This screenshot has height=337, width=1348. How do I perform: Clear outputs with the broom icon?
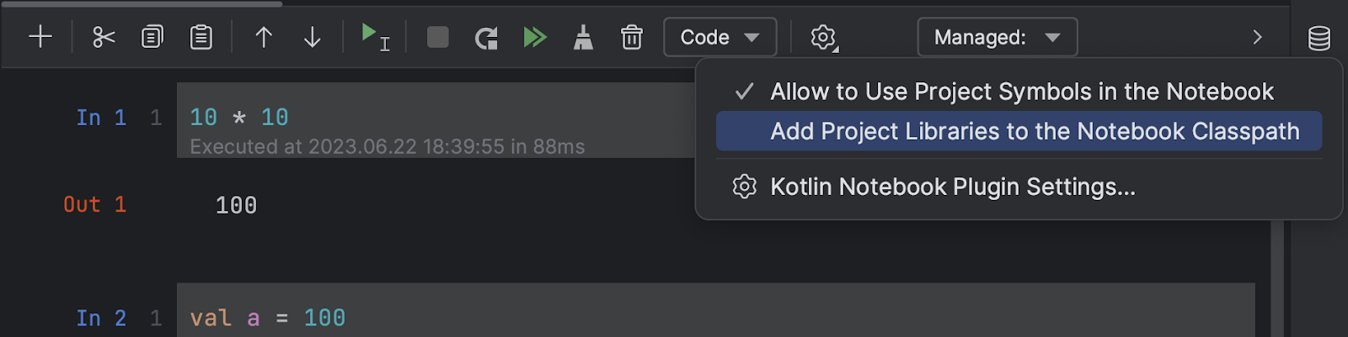pos(583,37)
